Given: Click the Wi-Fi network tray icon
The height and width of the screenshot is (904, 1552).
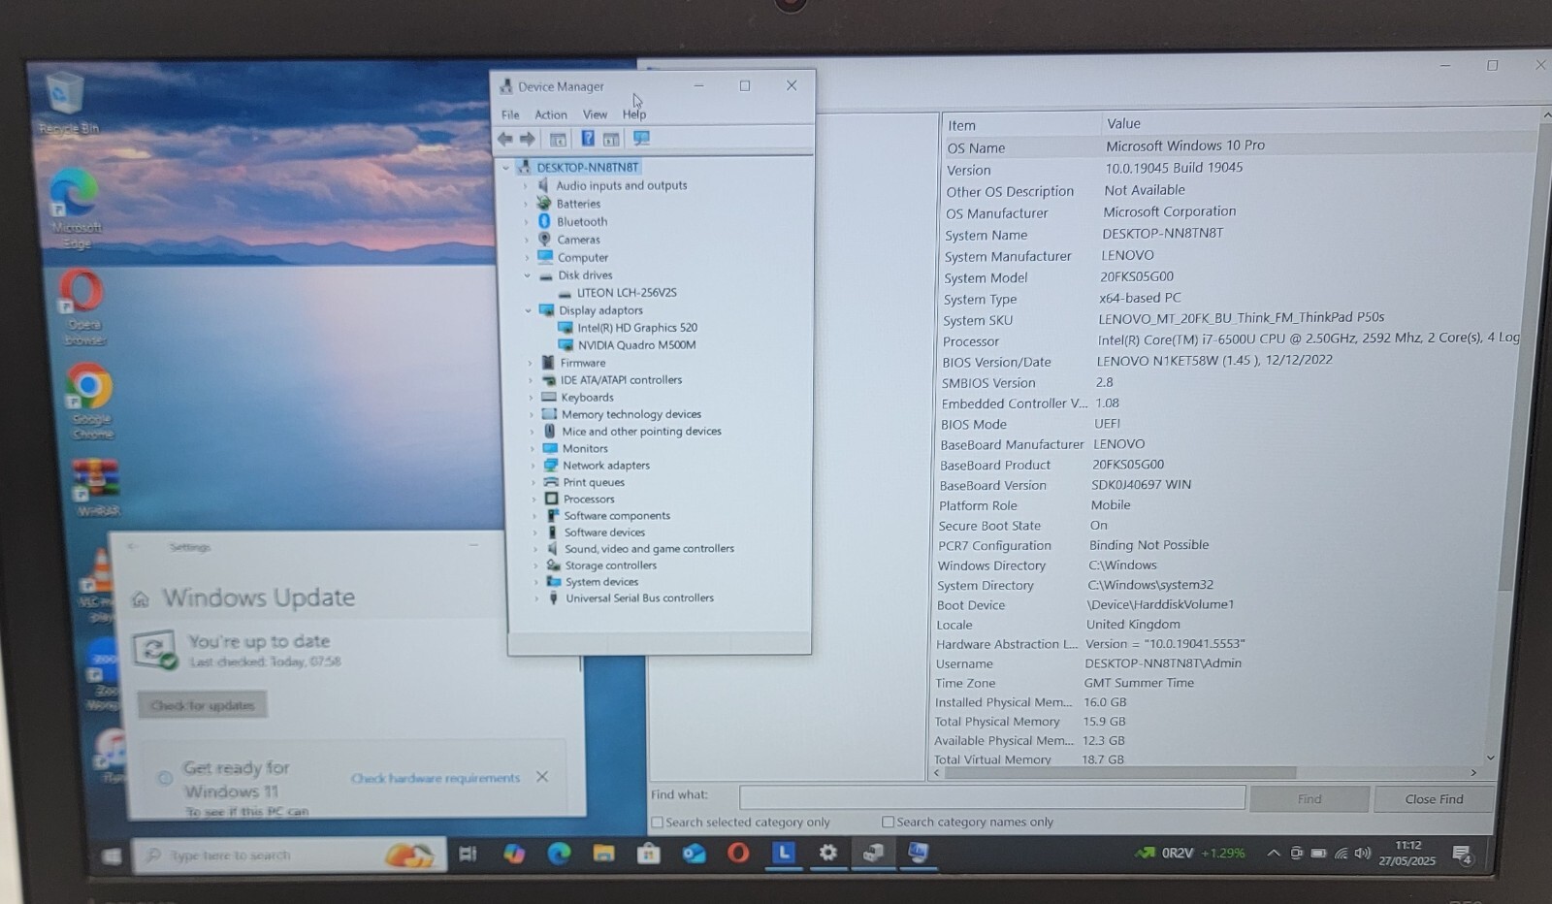Looking at the screenshot, I should (1341, 854).
